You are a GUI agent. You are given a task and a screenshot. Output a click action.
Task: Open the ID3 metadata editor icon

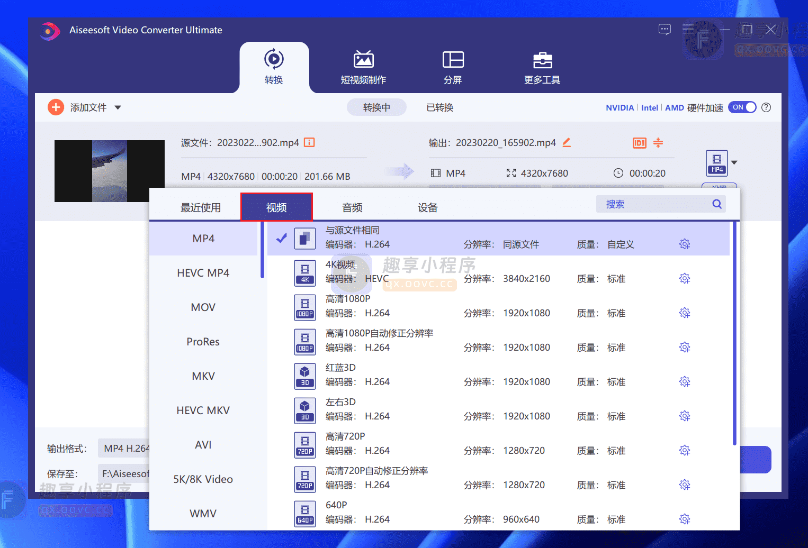click(x=640, y=143)
